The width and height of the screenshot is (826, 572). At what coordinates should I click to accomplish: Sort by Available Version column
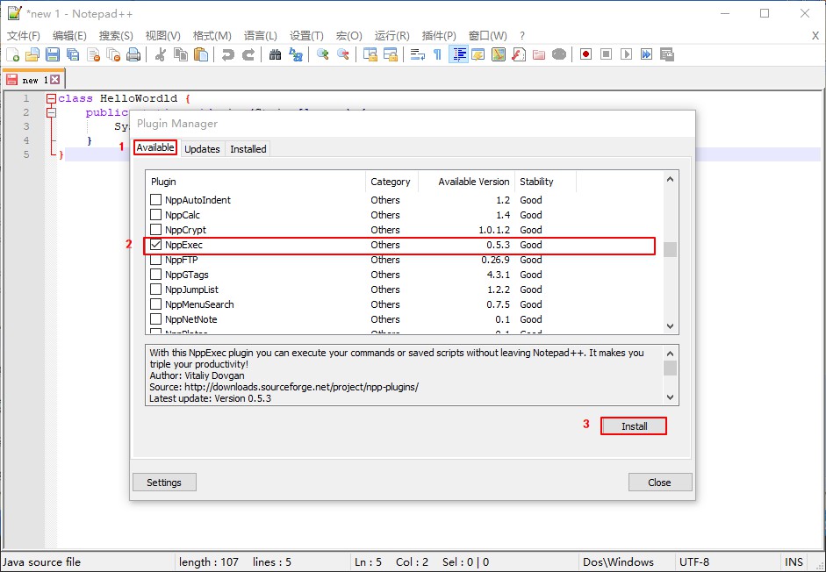pyautogui.click(x=467, y=182)
